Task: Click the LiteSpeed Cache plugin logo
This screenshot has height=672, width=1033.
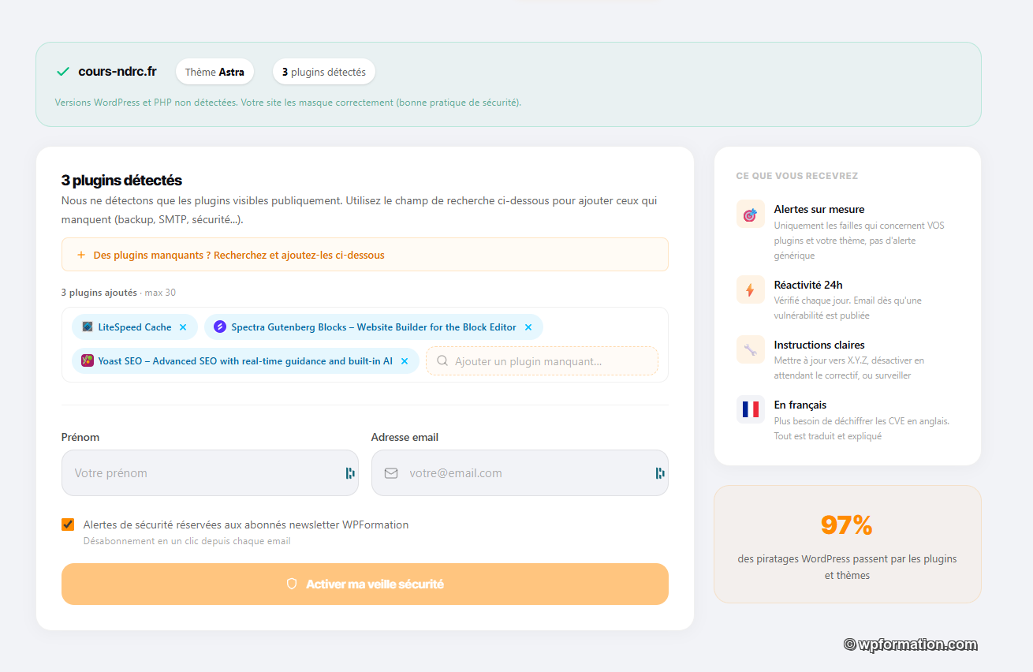Action: point(88,327)
